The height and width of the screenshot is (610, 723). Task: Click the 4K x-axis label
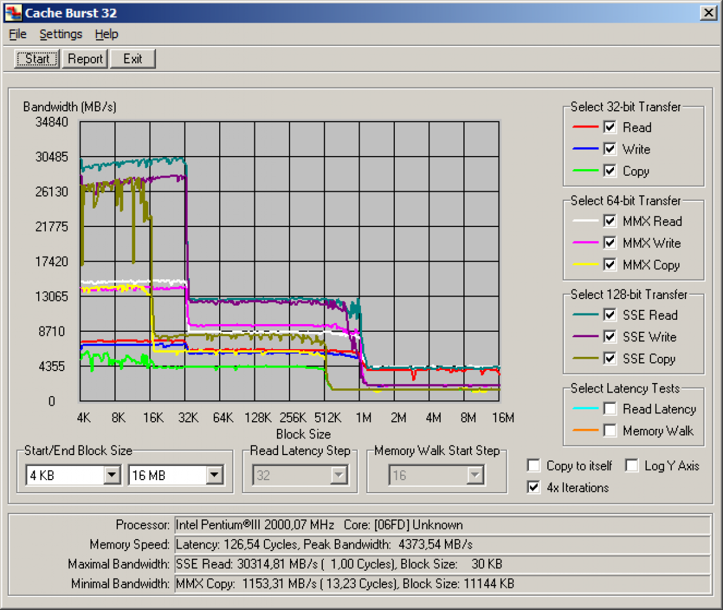[84, 418]
